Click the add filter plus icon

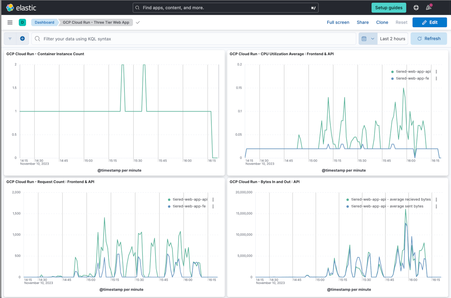click(22, 39)
